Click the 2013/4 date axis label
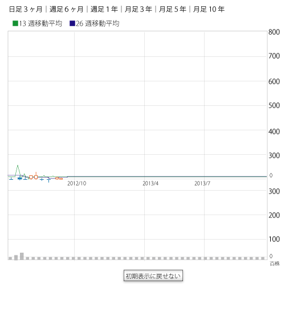The height and width of the screenshot is (313, 285). pos(150,183)
